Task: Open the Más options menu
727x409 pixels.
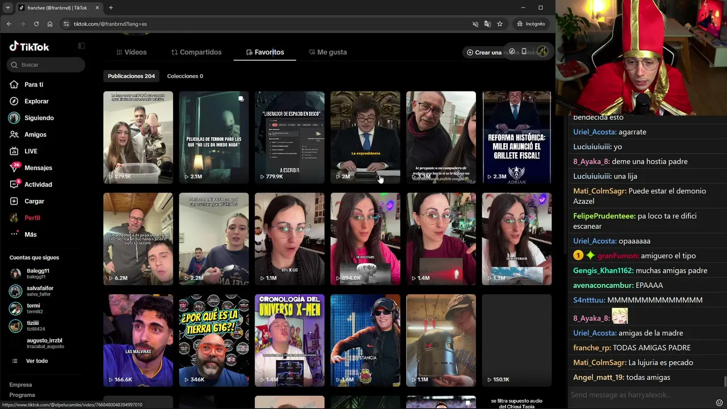Action: (30, 235)
